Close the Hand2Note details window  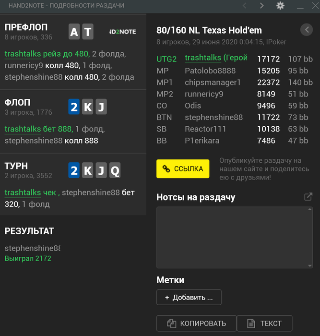click(315, 5)
